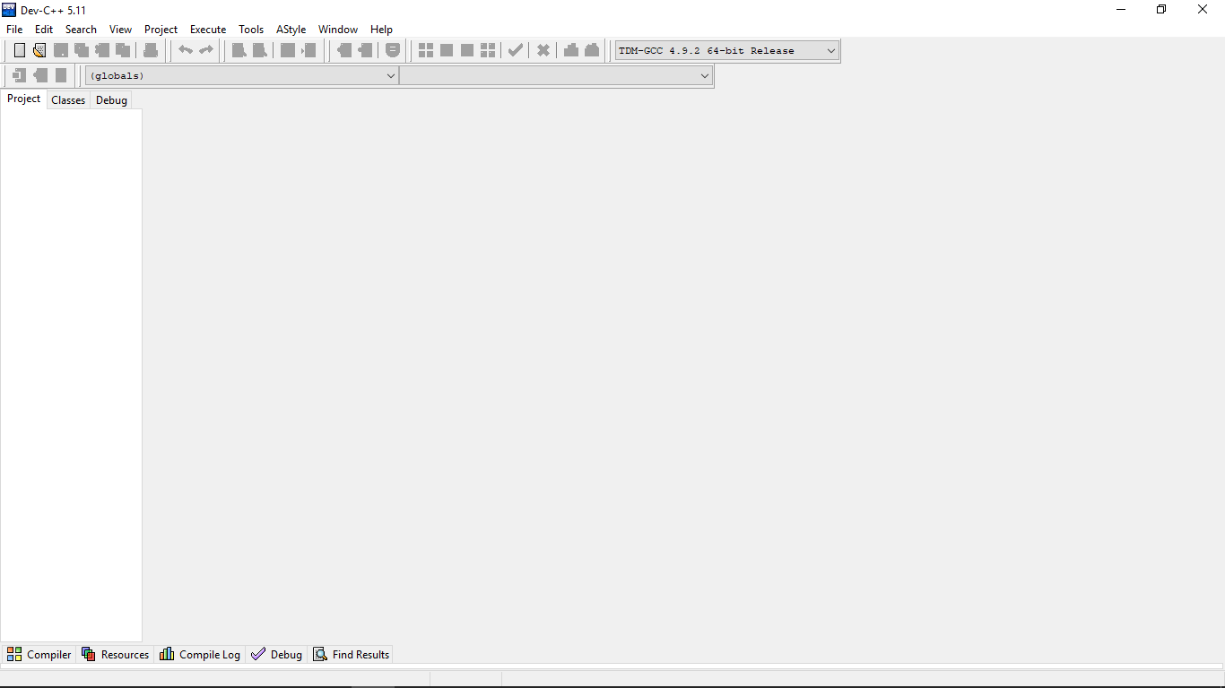This screenshot has height=688, width=1225.
Task: Click the Dev-C++ logo in the title bar
Action: pyautogui.click(x=9, y=10)
